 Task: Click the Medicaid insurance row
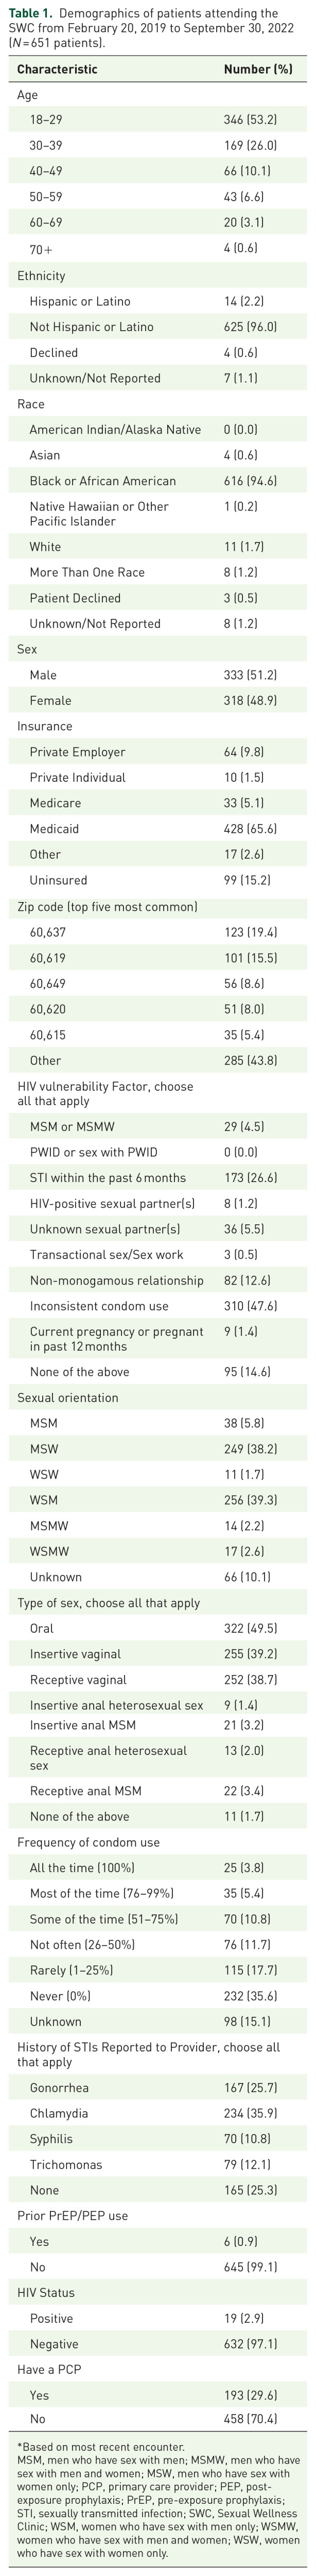pyautogui.click(x=157, y=829)
